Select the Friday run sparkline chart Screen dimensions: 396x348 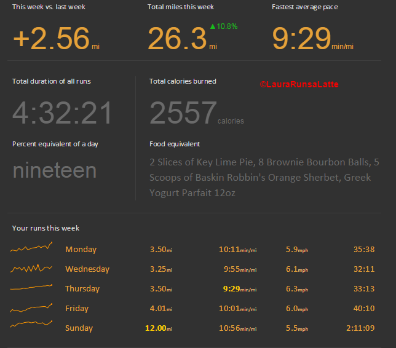pos(31,307)
